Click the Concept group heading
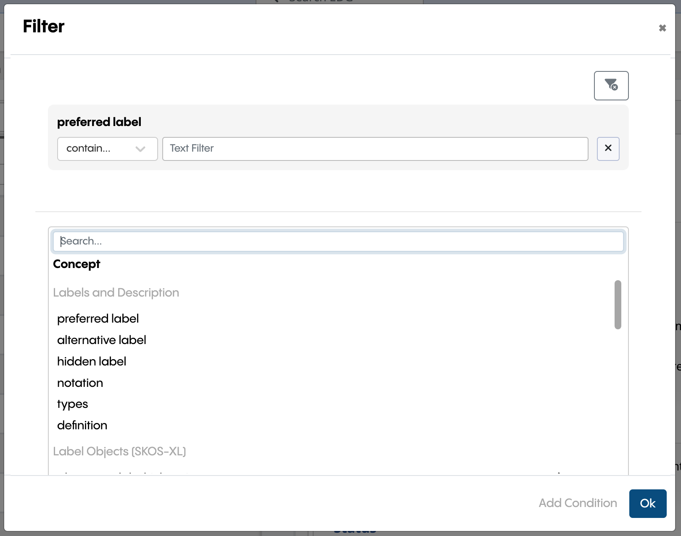681x536 pixels. click(x=77, y=264)
